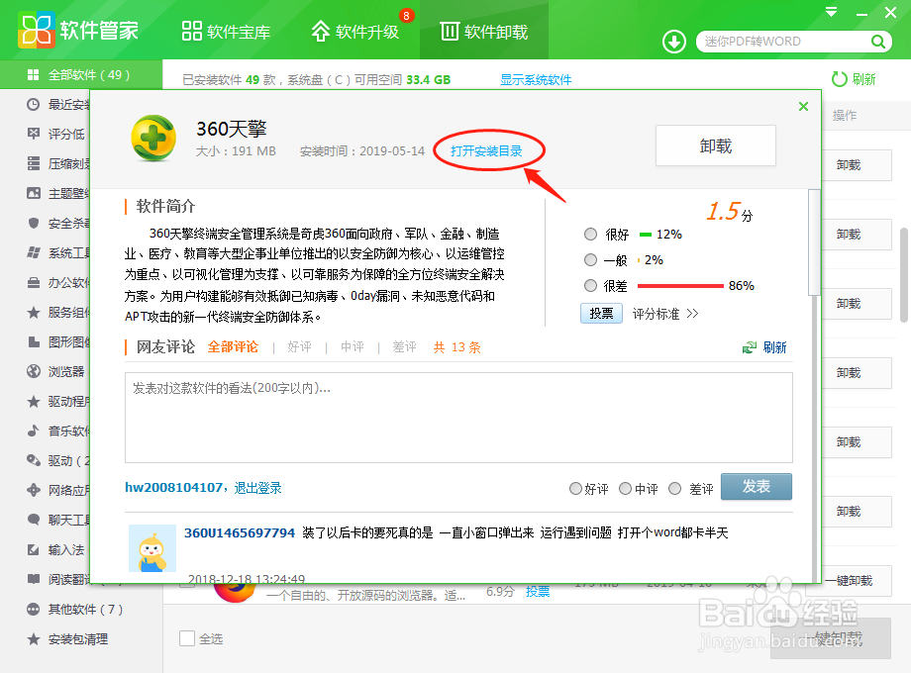The image size is (911, 673).
Task: Click the 网络应用 sidebar icon
Action: click(x=33, y=490)
